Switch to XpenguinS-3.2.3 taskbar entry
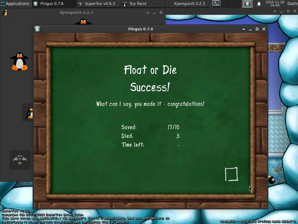The height and width of the screenshot is (224, 298). click(188, 3)
